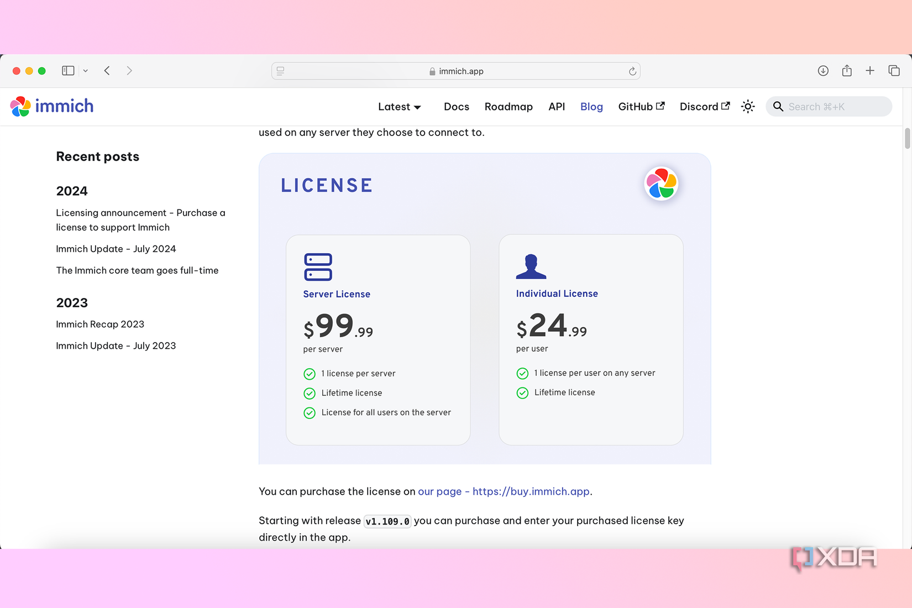The width and height of the screenshot is (912, 608).
Task: Click the Lifetime license checkmark under Individual License
Action: [522, 393]
